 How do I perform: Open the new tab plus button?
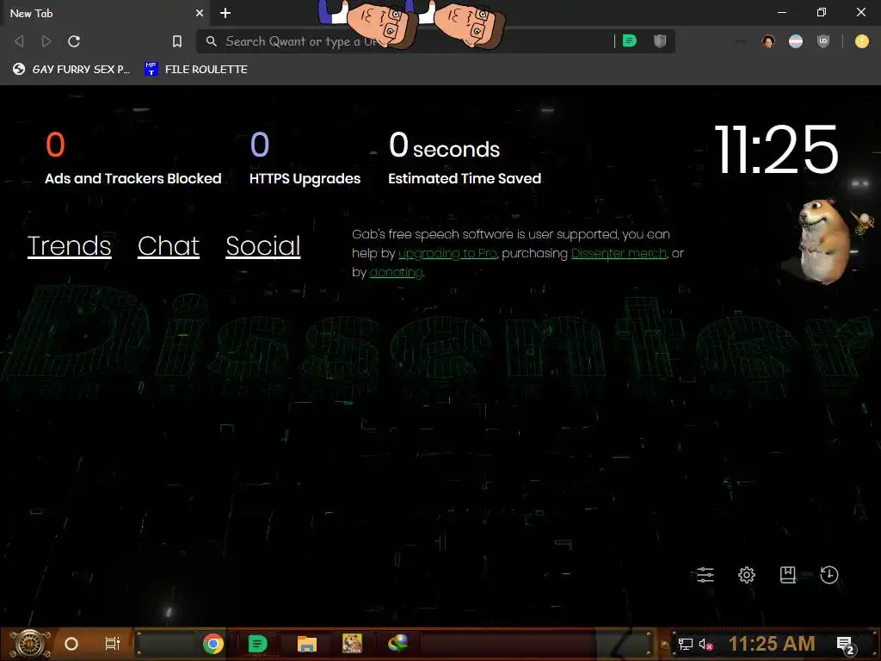225,13
